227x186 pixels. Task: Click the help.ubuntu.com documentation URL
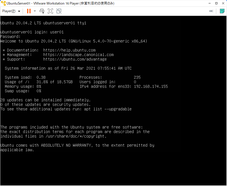coord(69,50)
